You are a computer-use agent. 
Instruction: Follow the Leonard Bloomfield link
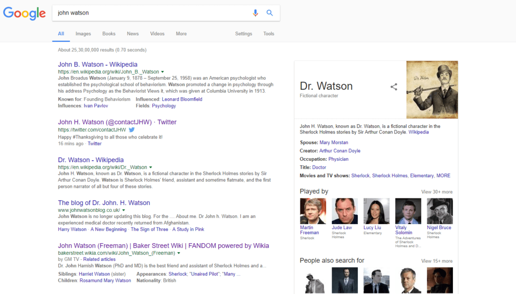182,99
